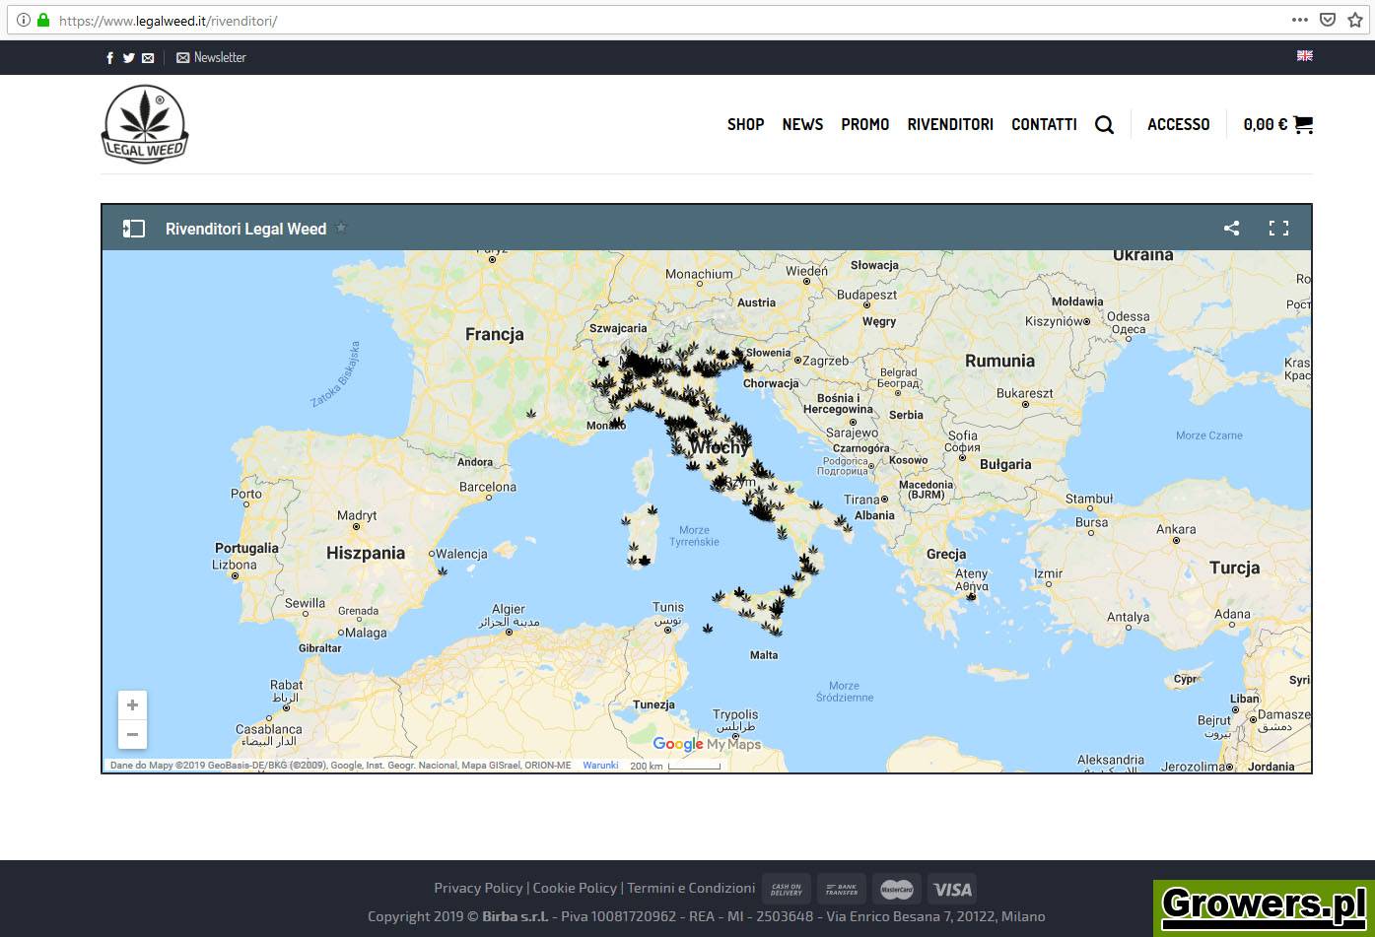Open the Twitter social icon
1375x937 pixels.
tap(128, 58)
